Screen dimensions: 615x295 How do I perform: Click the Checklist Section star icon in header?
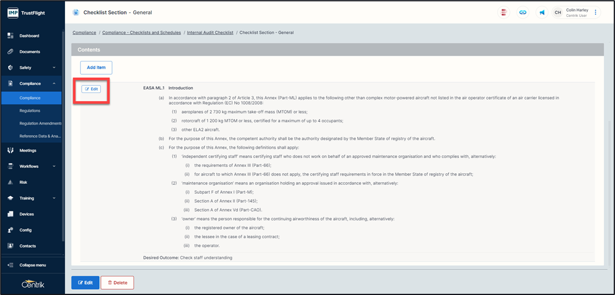76,12
